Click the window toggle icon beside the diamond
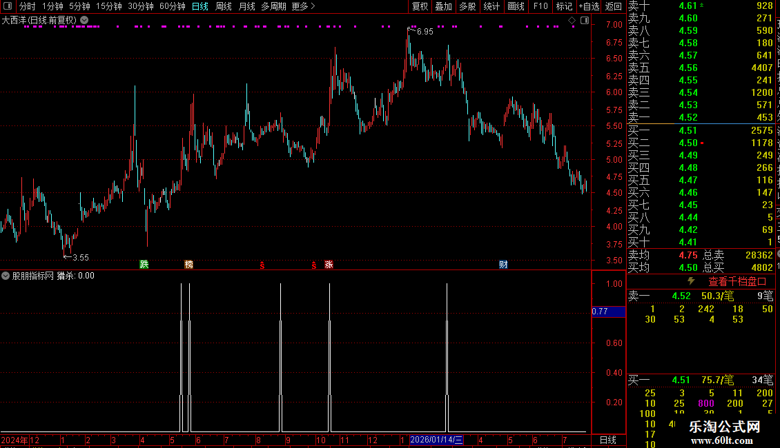 click(585, 21)
